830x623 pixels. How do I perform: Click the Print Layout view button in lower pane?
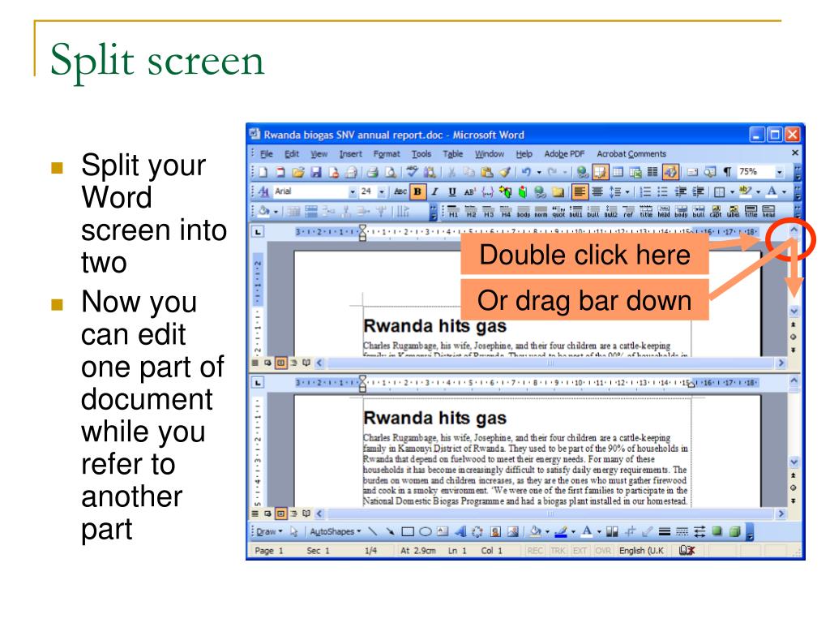280,513
